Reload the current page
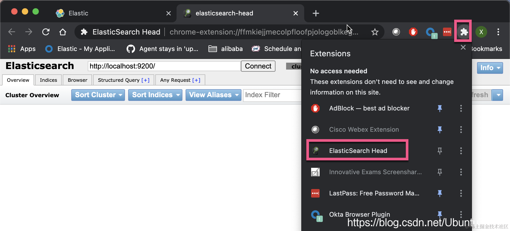Screen dimensions: 510x231 pos(46,32)
